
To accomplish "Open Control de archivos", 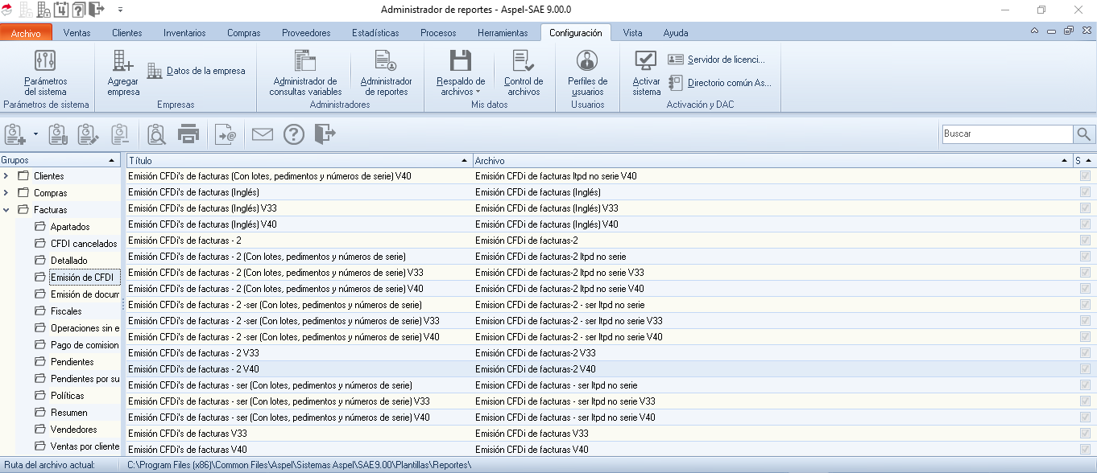I will 524,73.
